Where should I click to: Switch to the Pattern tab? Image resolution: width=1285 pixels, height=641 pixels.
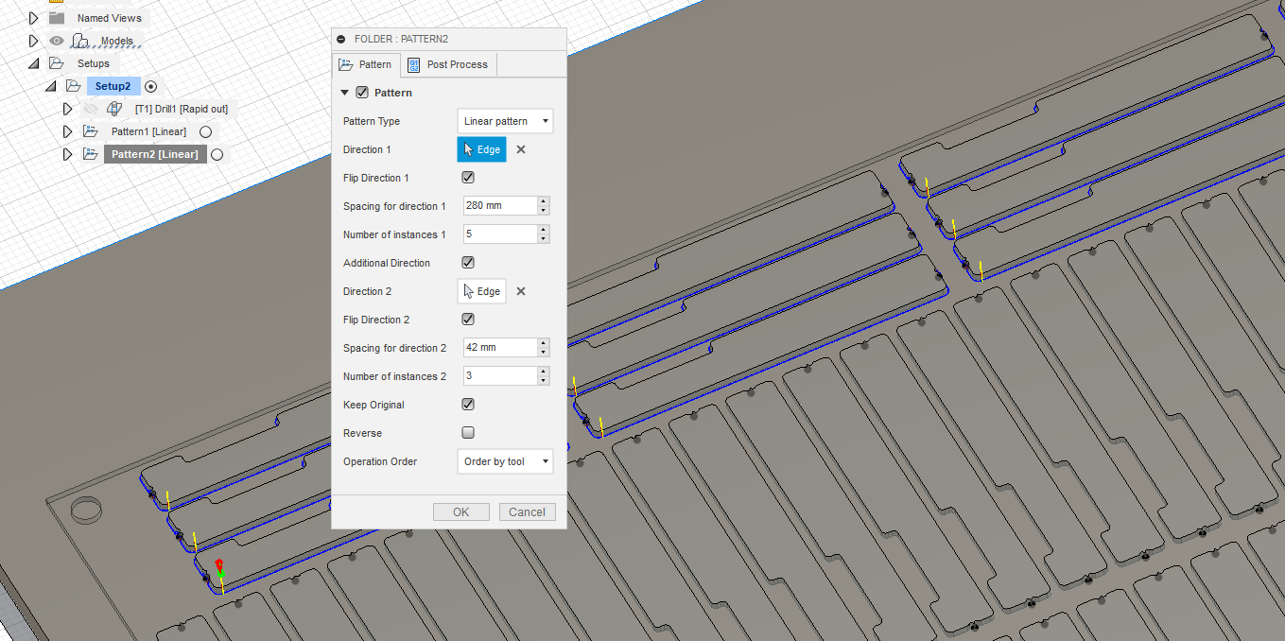click(366, 64)
